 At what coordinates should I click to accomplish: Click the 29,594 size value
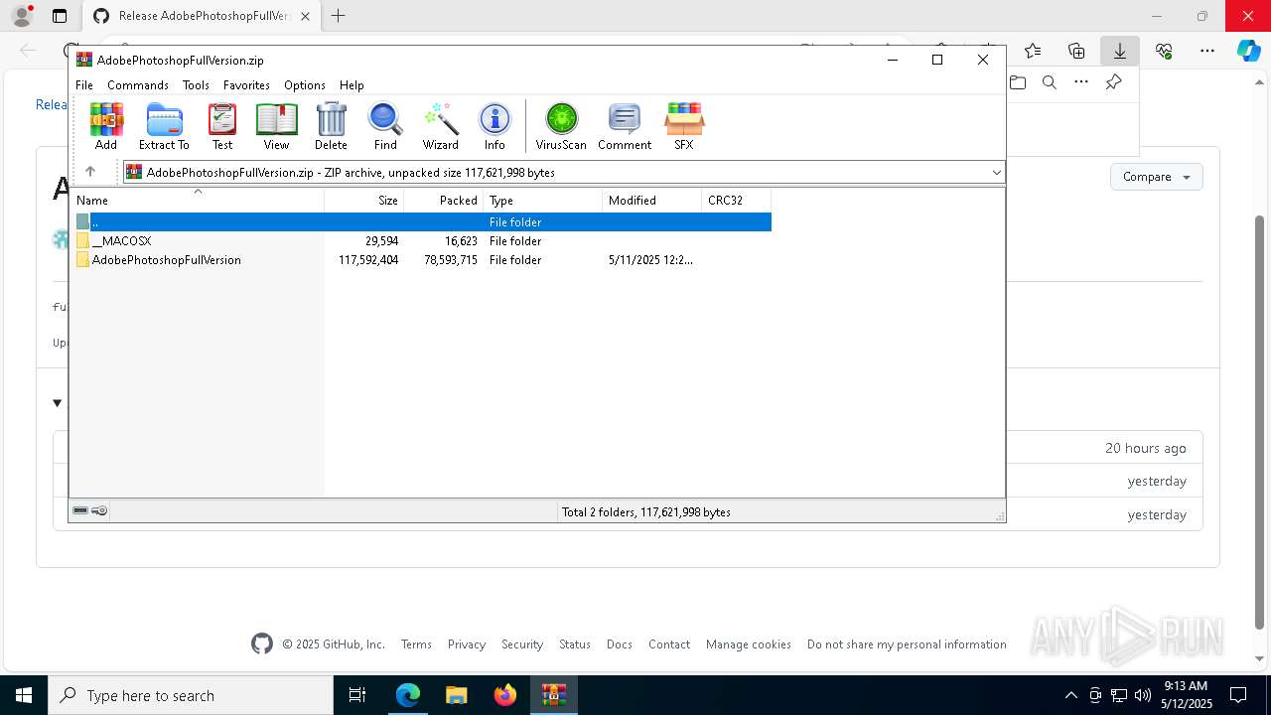click(x=381, y=241)
